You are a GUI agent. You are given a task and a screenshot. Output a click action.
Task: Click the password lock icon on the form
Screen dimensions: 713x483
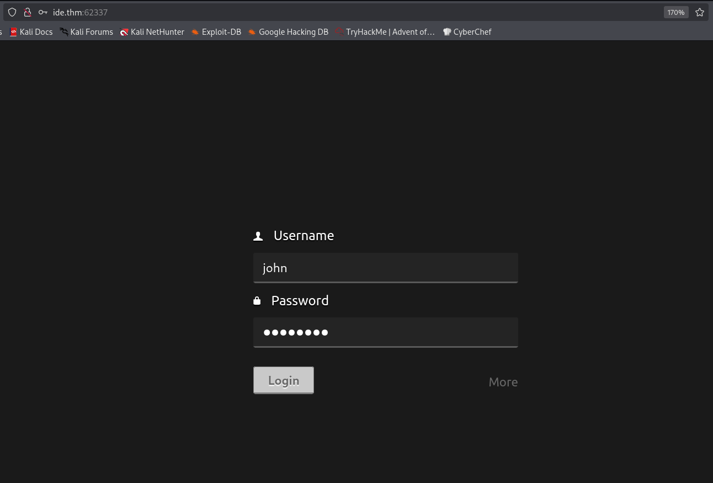point(257,300)
